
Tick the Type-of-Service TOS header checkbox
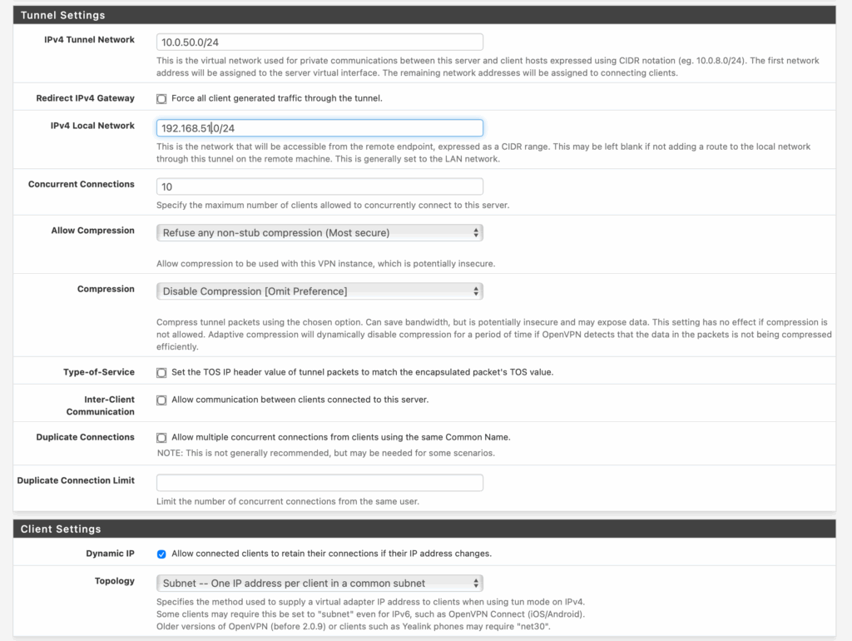point(161,373)
